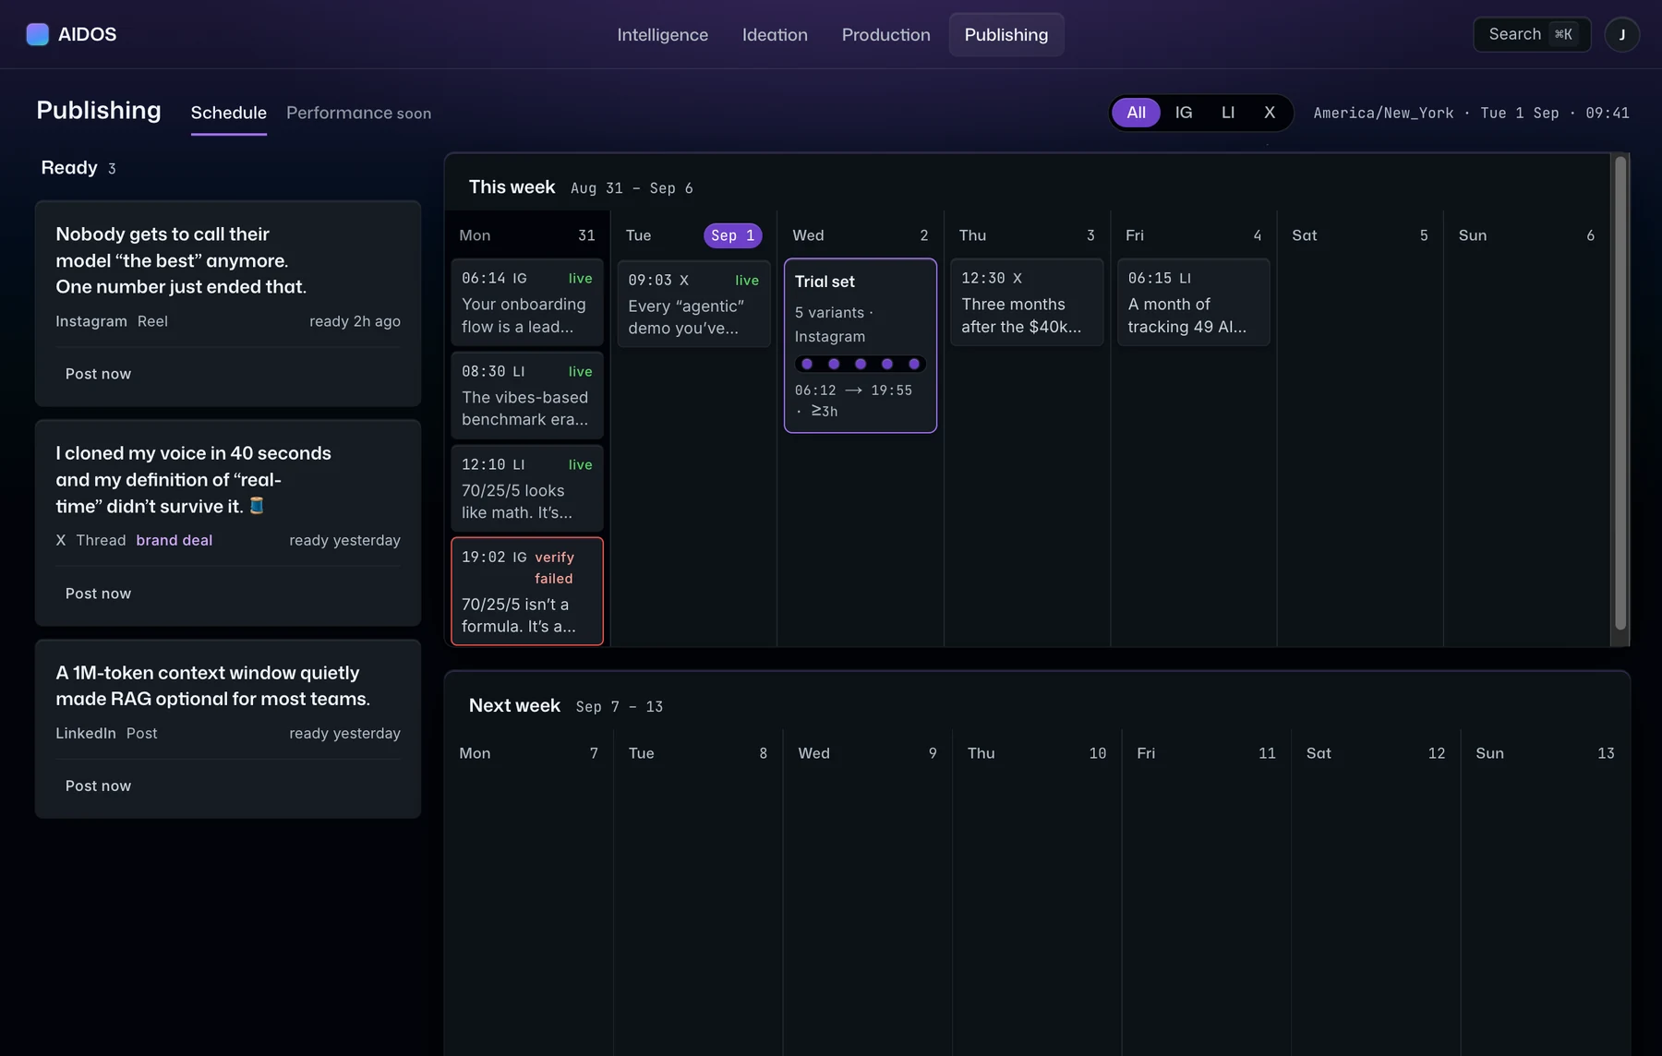The image size is (1662, 1056).
Task: Click the thread spool emoji on voice post
Action: (x=257, y=505)
